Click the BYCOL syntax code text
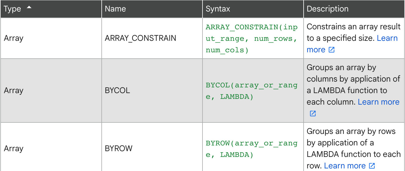 pos(251,91)
